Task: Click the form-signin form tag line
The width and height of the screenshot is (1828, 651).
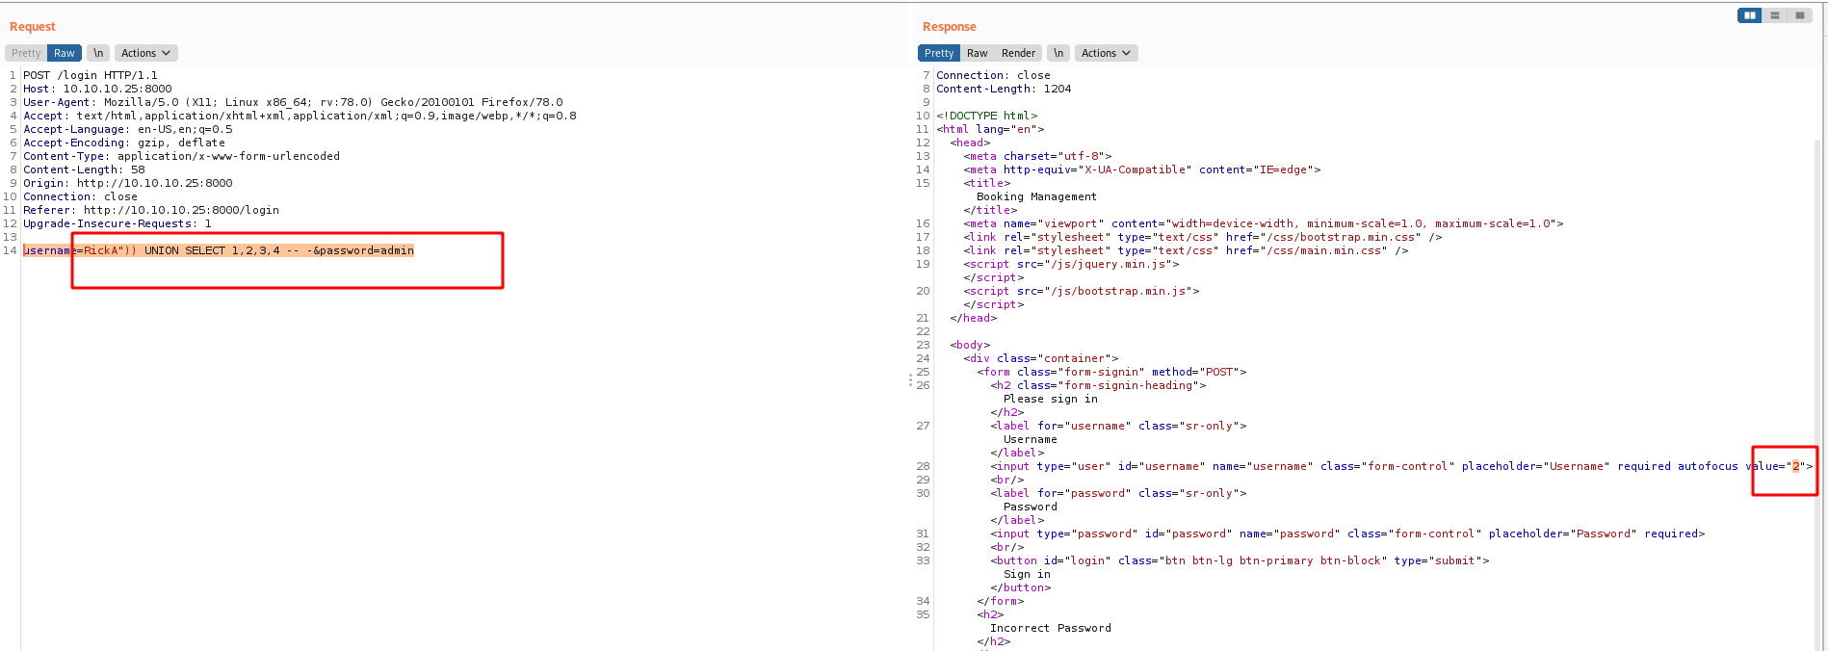Action: [1112, 372]
